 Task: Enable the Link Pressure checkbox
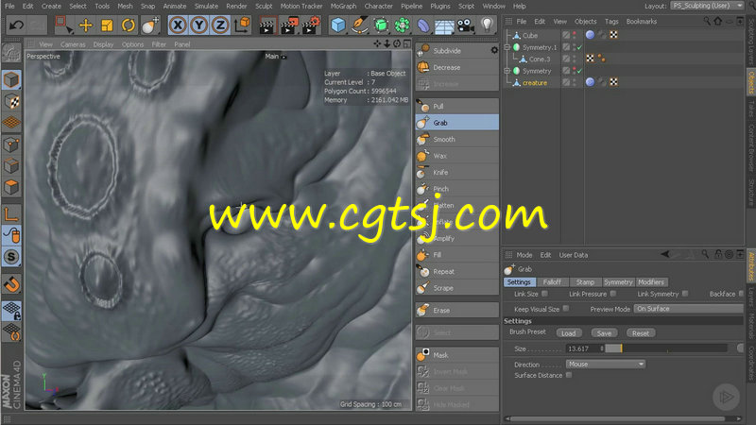(x=613, y=294)
